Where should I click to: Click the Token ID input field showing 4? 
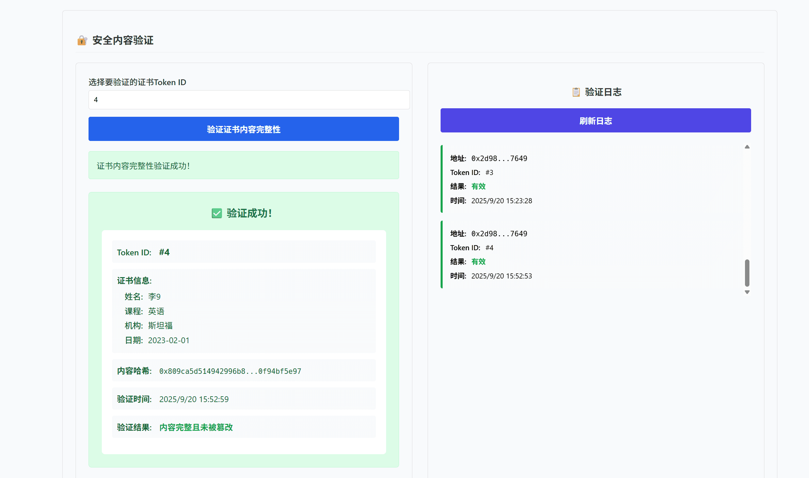tap(249, 100)
